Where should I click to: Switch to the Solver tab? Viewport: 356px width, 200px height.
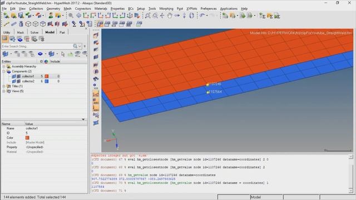tap(34, 32)
